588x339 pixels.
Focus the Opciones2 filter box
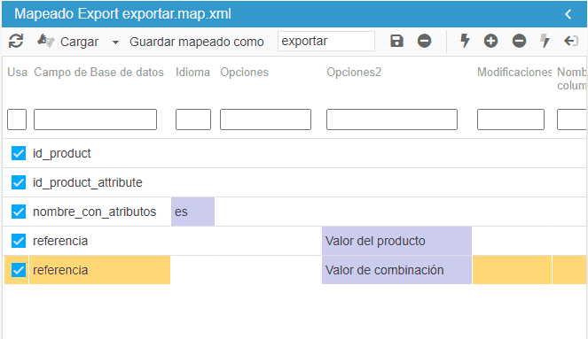click(x=392, y=119)
